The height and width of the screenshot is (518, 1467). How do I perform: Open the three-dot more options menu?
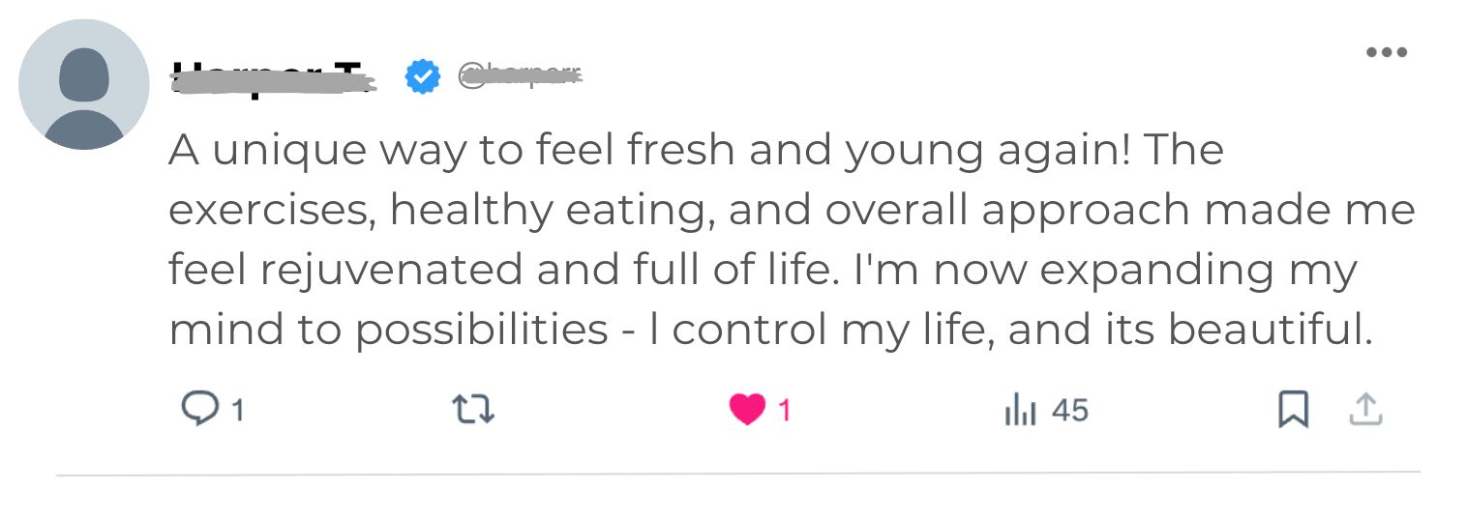pyautogui.click(x=1386, y=52)
